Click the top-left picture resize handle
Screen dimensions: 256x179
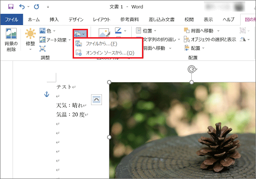(x=109, y=82)
